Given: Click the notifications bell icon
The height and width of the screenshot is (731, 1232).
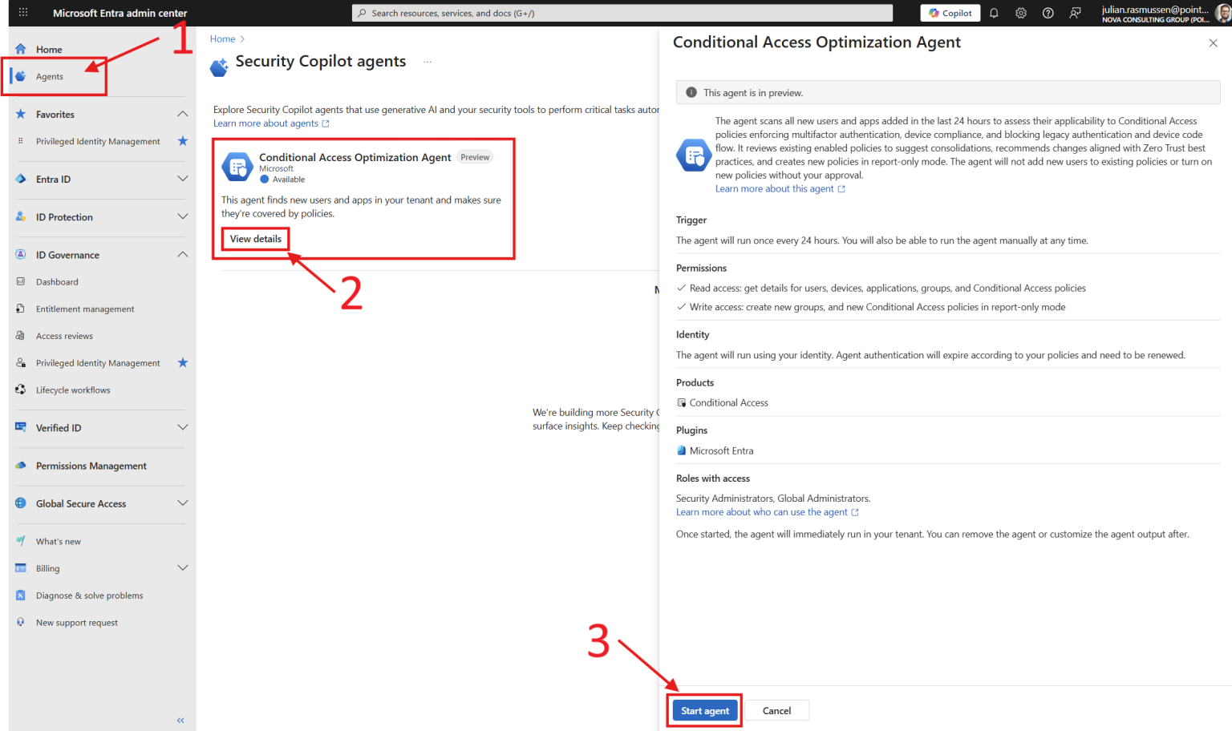Looking at the screenshot, I should tap(994, 13).
